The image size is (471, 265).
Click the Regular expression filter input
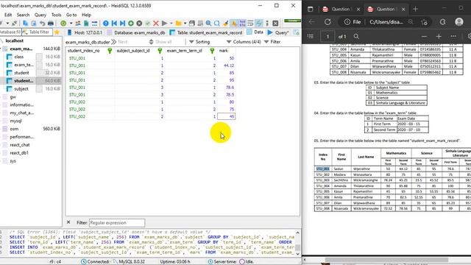[x=117, y=222]
